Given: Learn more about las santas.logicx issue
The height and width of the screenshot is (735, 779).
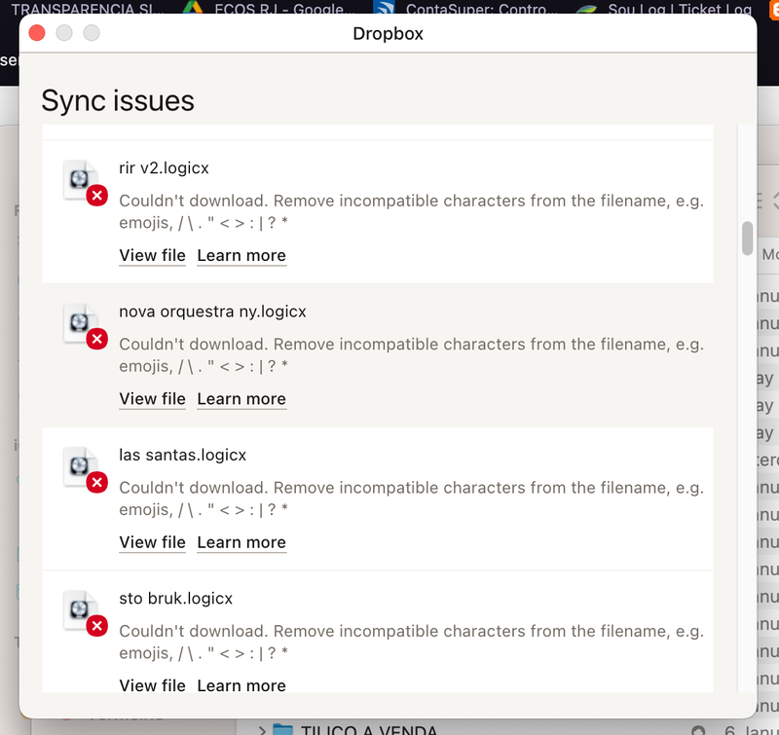Looking at the screenshot, I should [x=241, y=543].
